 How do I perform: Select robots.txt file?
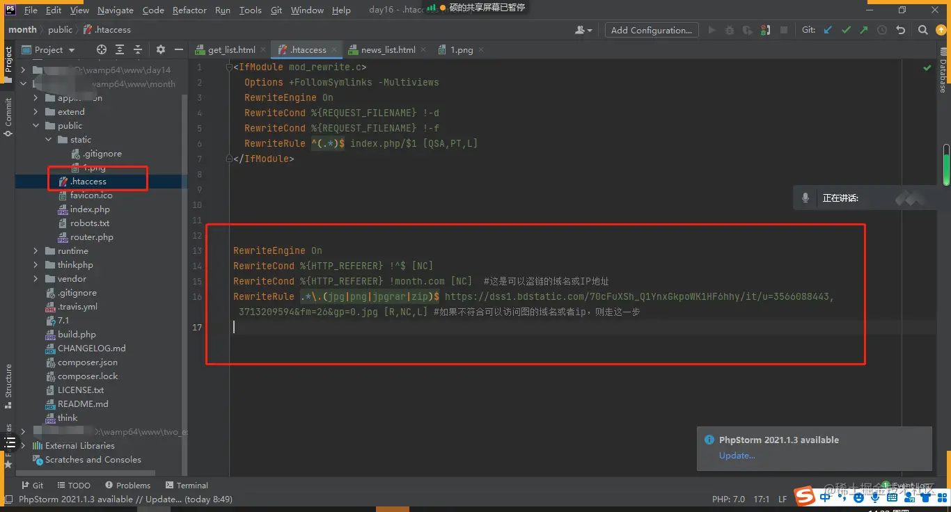click(x=90, y=223)
